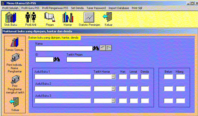Click the Tarikh Pinjam input field

pyautogui.click(x=79, y=60)
